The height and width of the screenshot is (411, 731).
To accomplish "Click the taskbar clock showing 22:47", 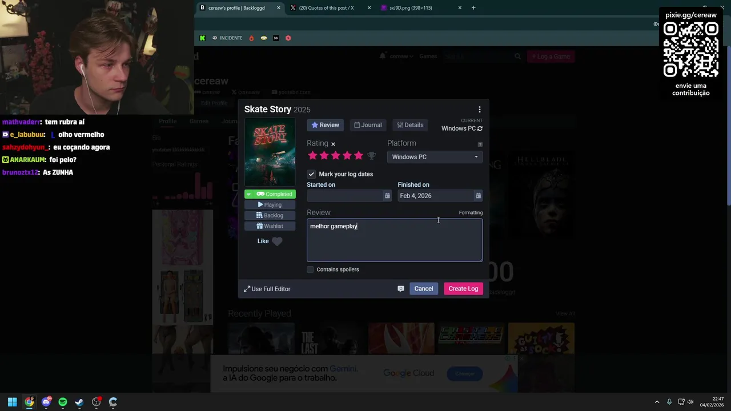I will click(712, 402).
